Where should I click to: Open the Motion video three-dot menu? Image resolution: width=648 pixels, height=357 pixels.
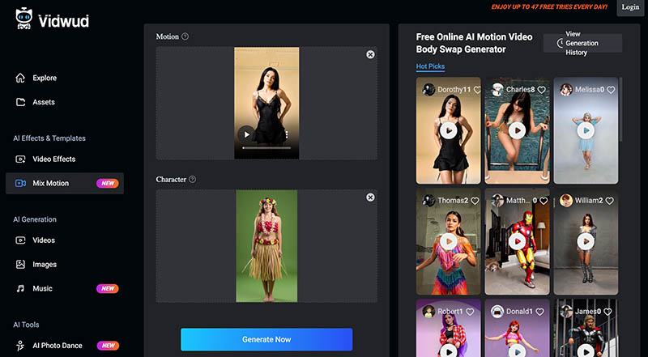[x=285, y=134]
